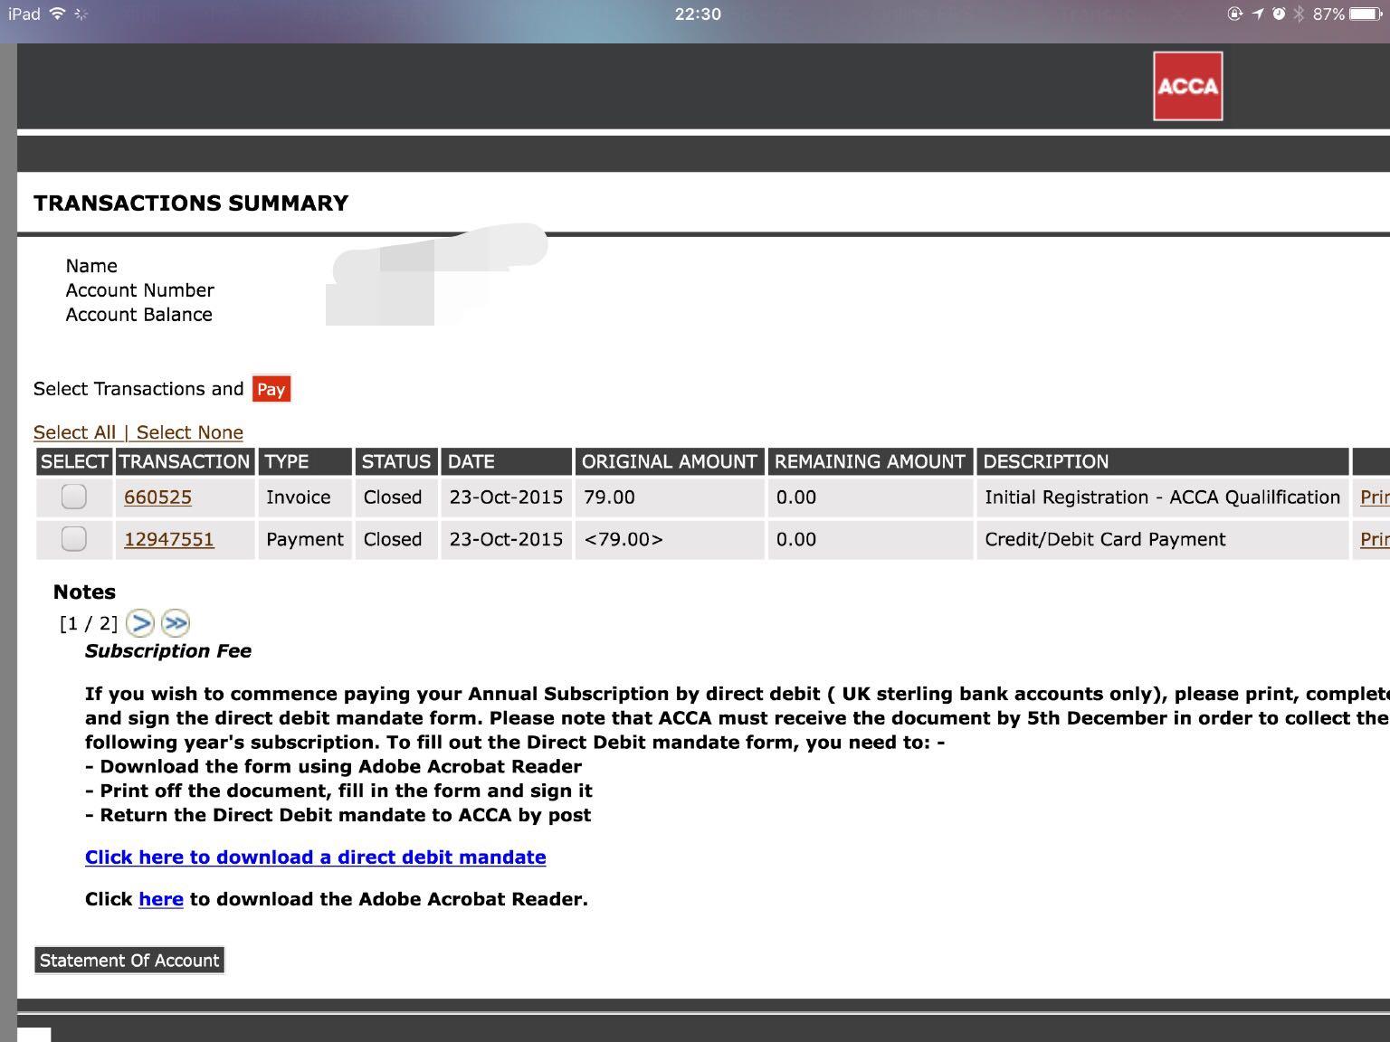The height and width of the screenshot is (1042, 1390).
Task: Click SELECT column header
Action: pos(74,461)
